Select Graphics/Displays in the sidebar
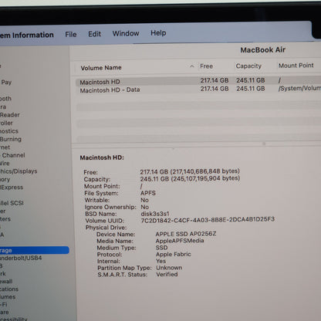The width and height of the screenshot is (321, 321). pos(19,171)
